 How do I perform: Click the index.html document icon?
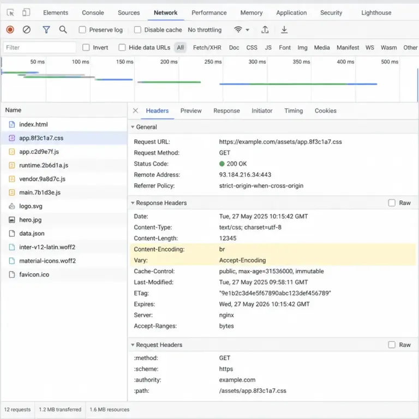point(12,124)
